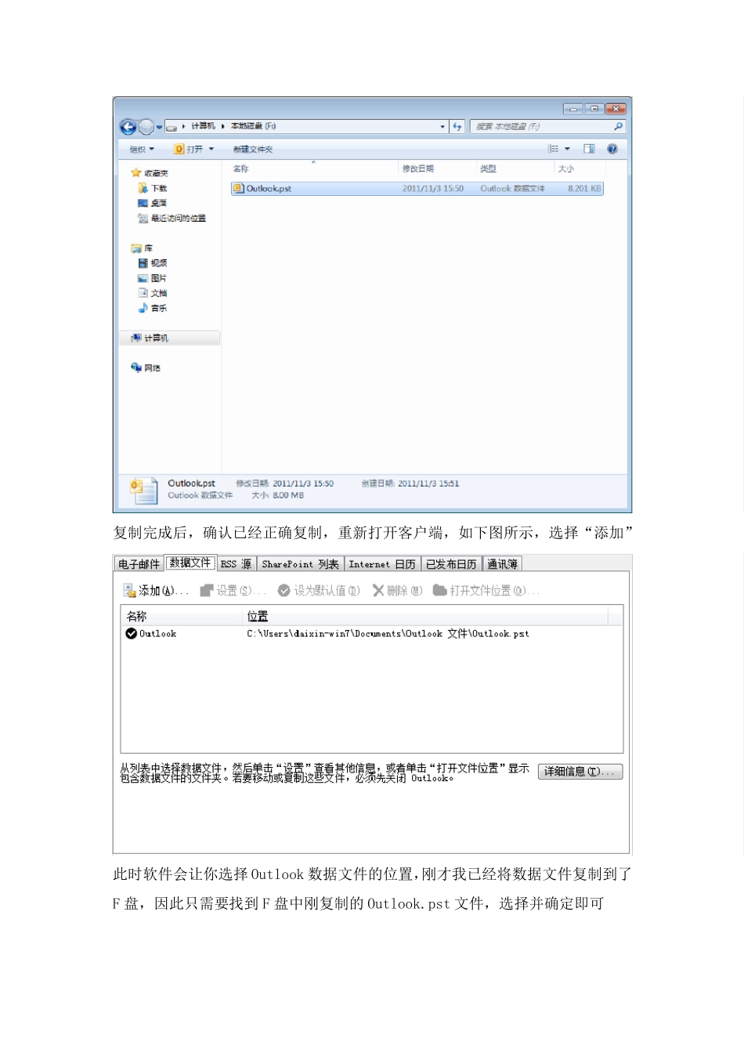Click the change view icon

(554, 149)
